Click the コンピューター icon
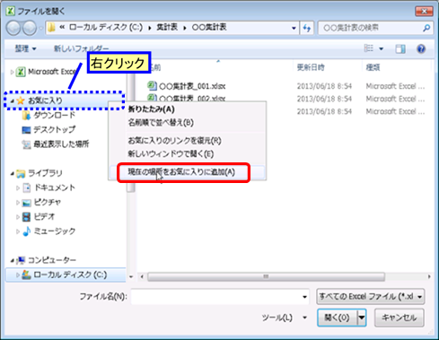Screen dimensions: 439x340 point(21,260)
